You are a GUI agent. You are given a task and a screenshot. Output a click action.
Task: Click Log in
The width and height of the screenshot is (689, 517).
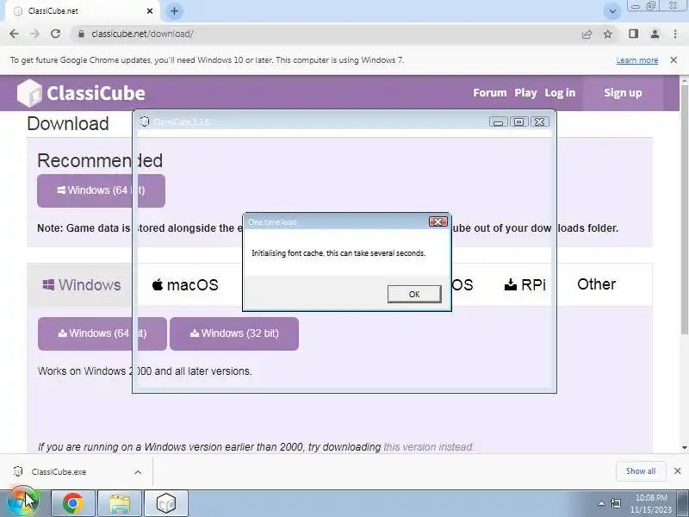(x=560, y=93)
